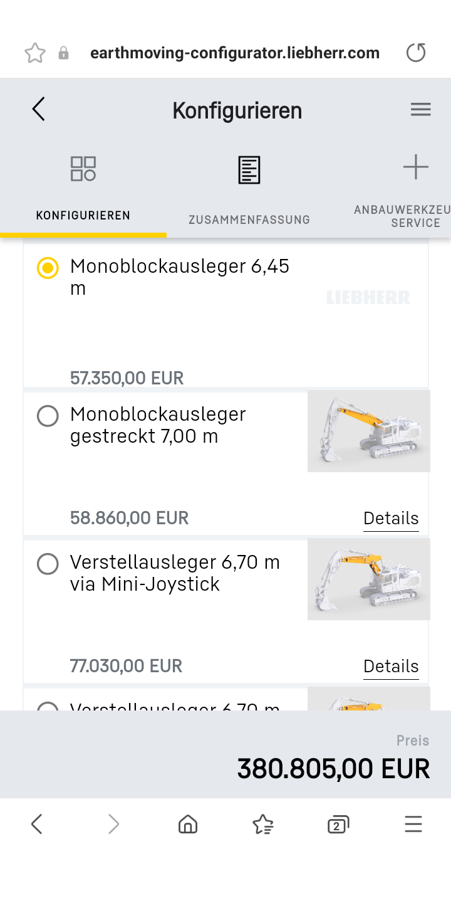Reload the page with refresh icon

(416, 53)
